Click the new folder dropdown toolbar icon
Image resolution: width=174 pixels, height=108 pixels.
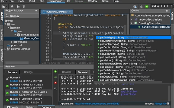click(x=5, y=7)
